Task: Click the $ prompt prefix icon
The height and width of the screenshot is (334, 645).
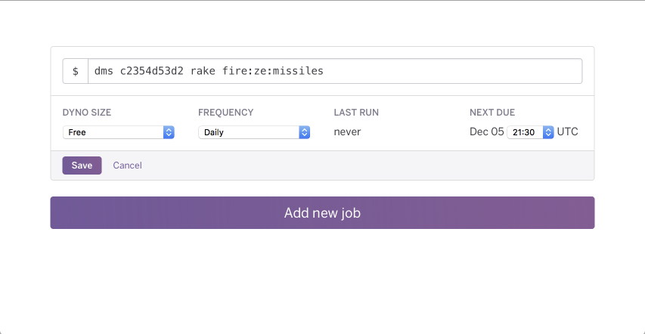Action: pyautogui.click(x=76, y=71)
